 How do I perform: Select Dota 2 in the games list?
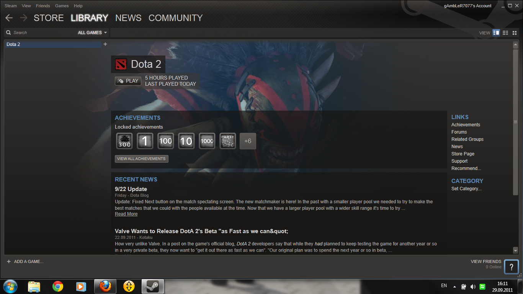[x=53, y=44]
